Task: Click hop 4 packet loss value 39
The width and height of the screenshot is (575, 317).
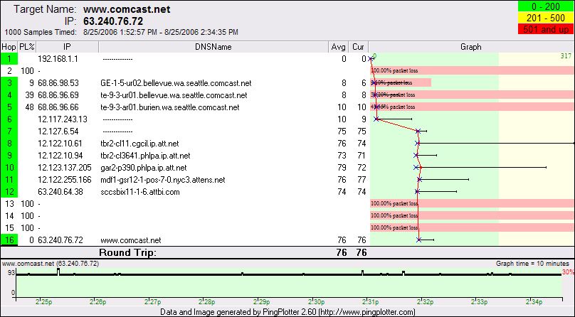Action: (29, 95)
